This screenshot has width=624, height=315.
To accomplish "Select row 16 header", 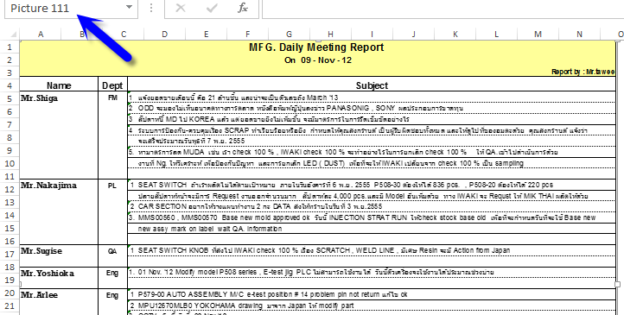I will 10,241.
